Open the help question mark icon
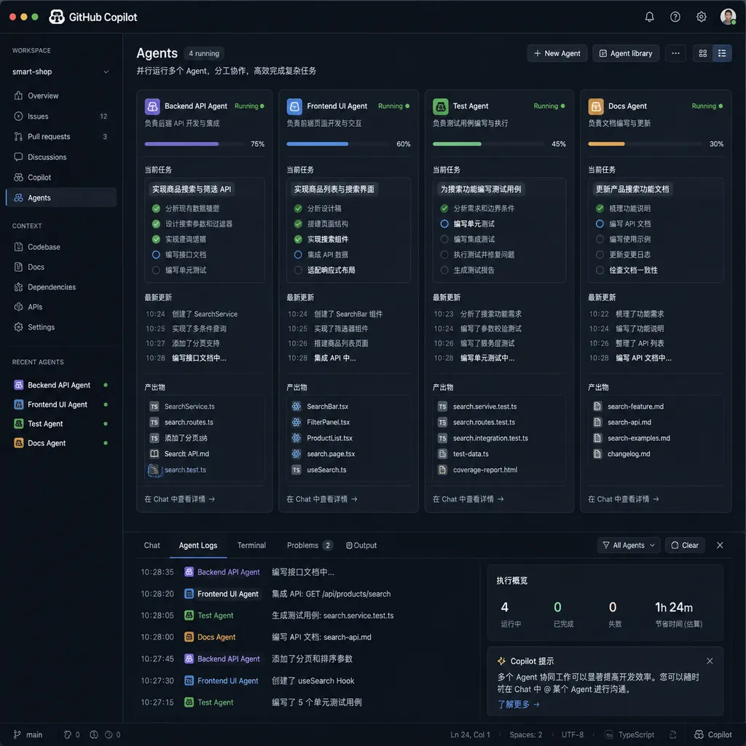 click(675, 17)
